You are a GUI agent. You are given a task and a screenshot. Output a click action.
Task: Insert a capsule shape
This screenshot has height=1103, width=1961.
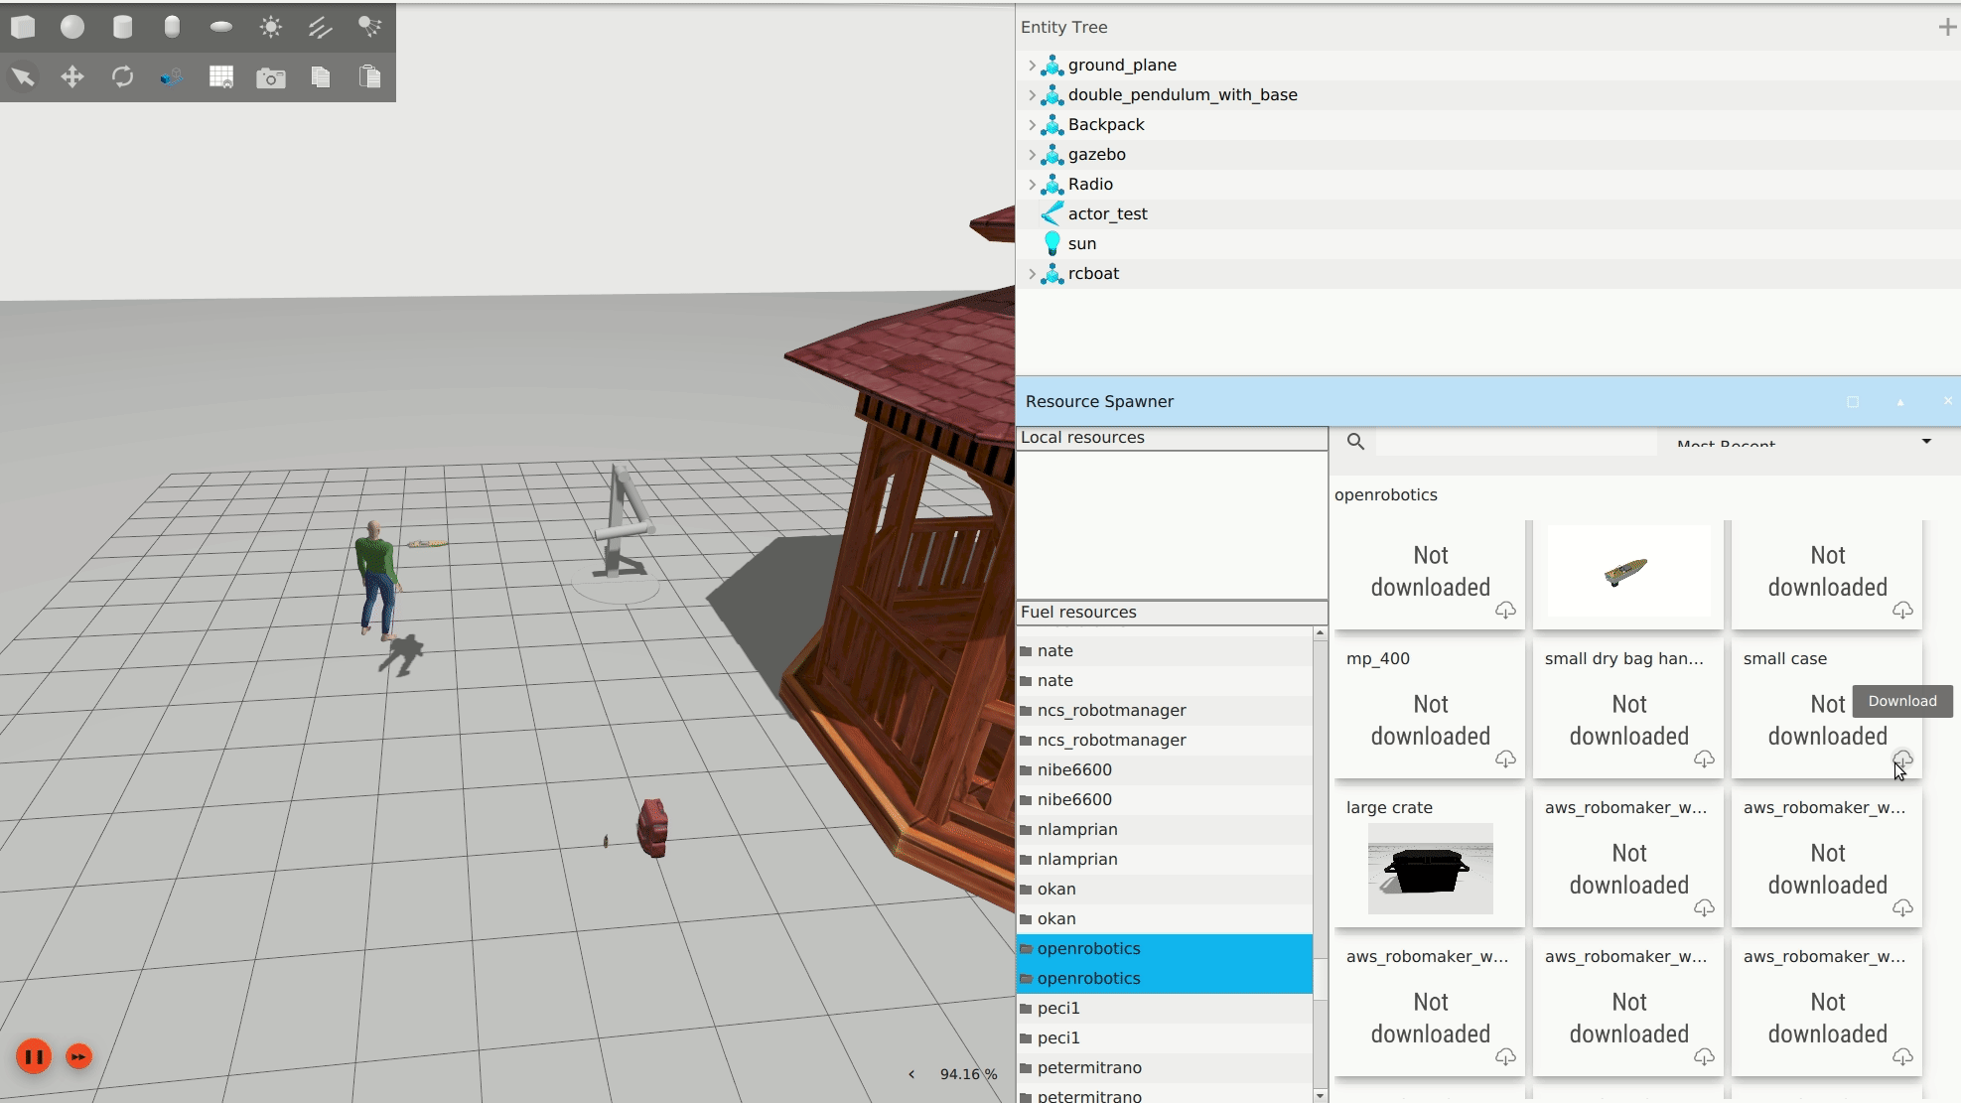point(172,27)
